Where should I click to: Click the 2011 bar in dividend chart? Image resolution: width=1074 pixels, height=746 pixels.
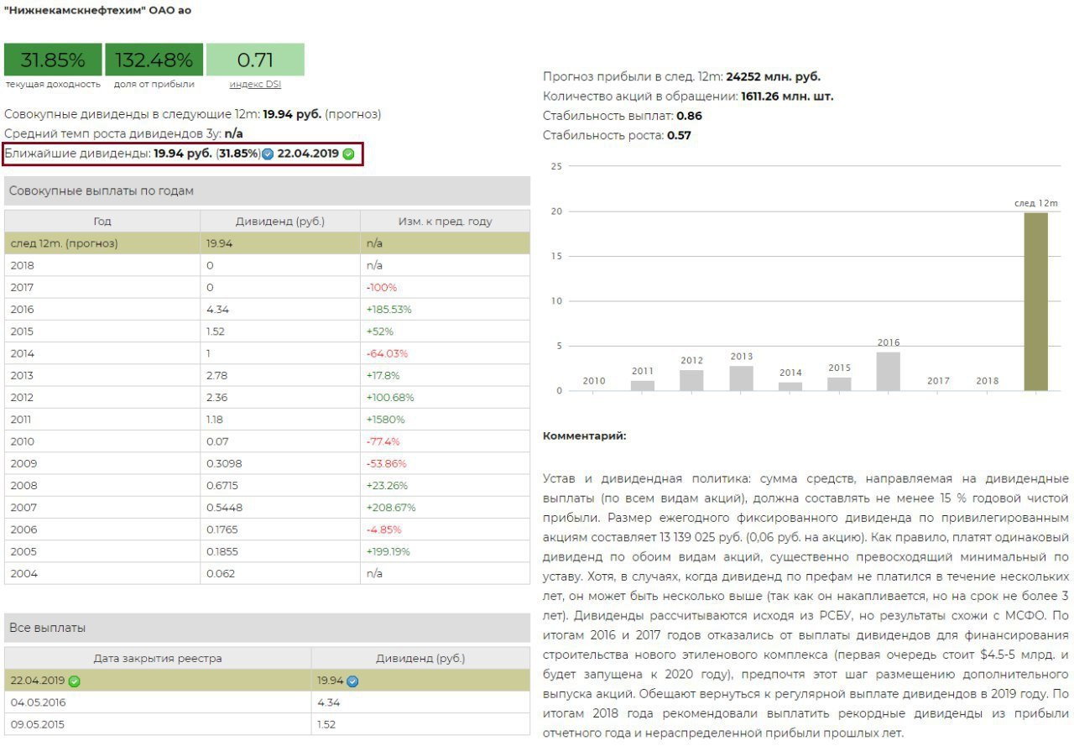point(643,386)
